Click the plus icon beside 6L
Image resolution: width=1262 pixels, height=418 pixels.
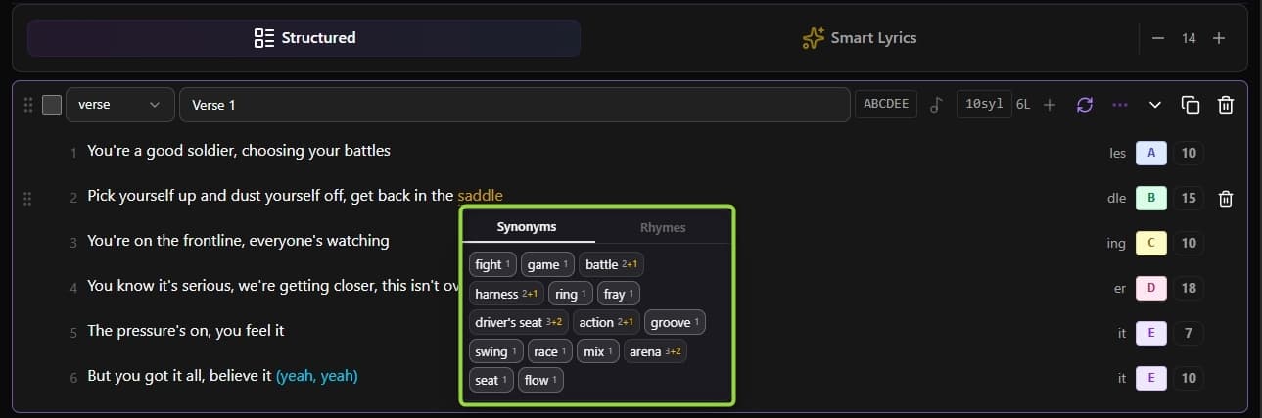pyautogui.click(x=1050, y=105)
